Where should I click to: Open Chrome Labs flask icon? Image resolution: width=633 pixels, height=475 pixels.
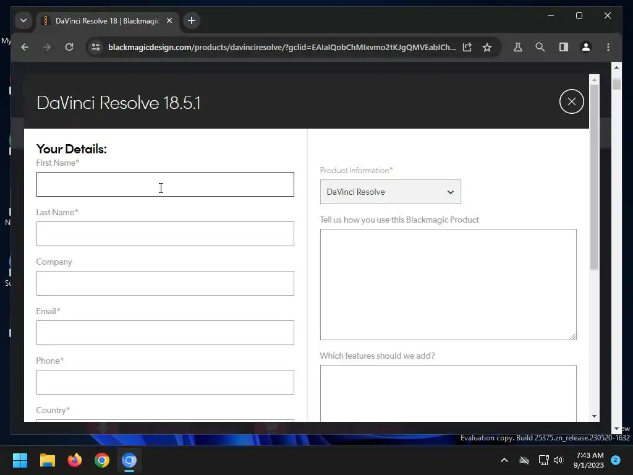pos(517,47)
